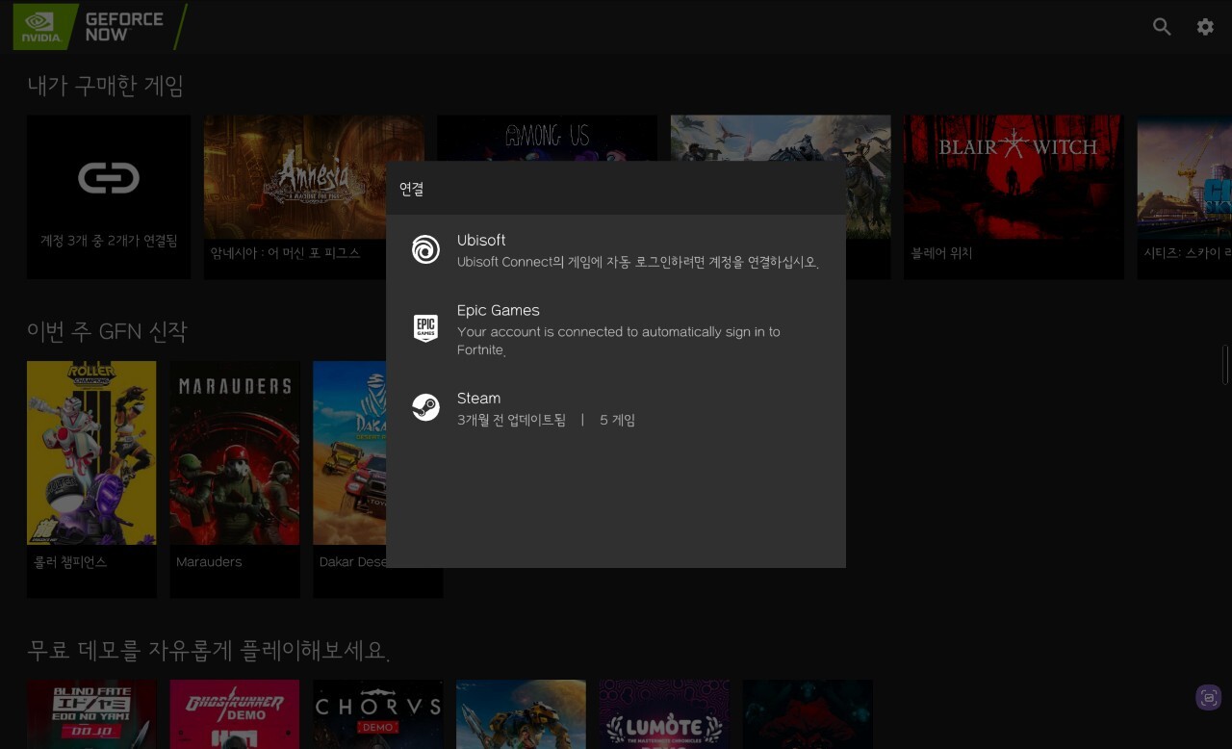The width and height of the screenshot is (1232, 749).
Task: Open the Marauders game cover
Action: coord(235,452)
